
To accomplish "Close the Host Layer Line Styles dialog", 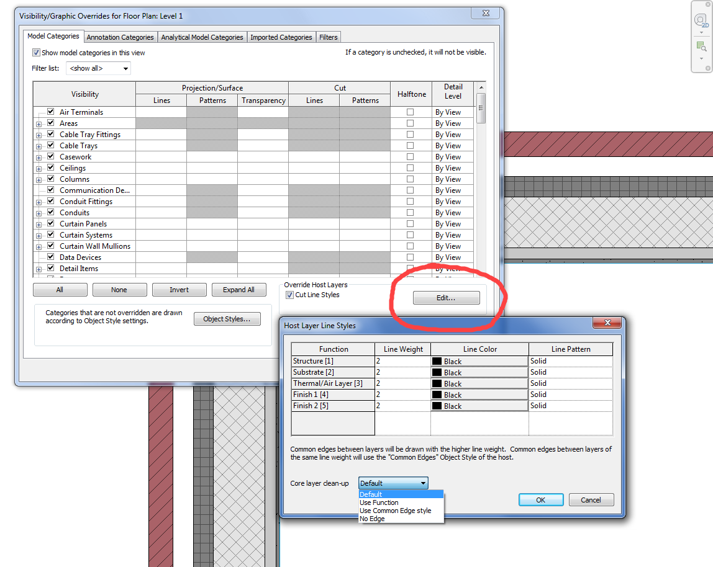I will pyautogui.click(x=607, y=323).
